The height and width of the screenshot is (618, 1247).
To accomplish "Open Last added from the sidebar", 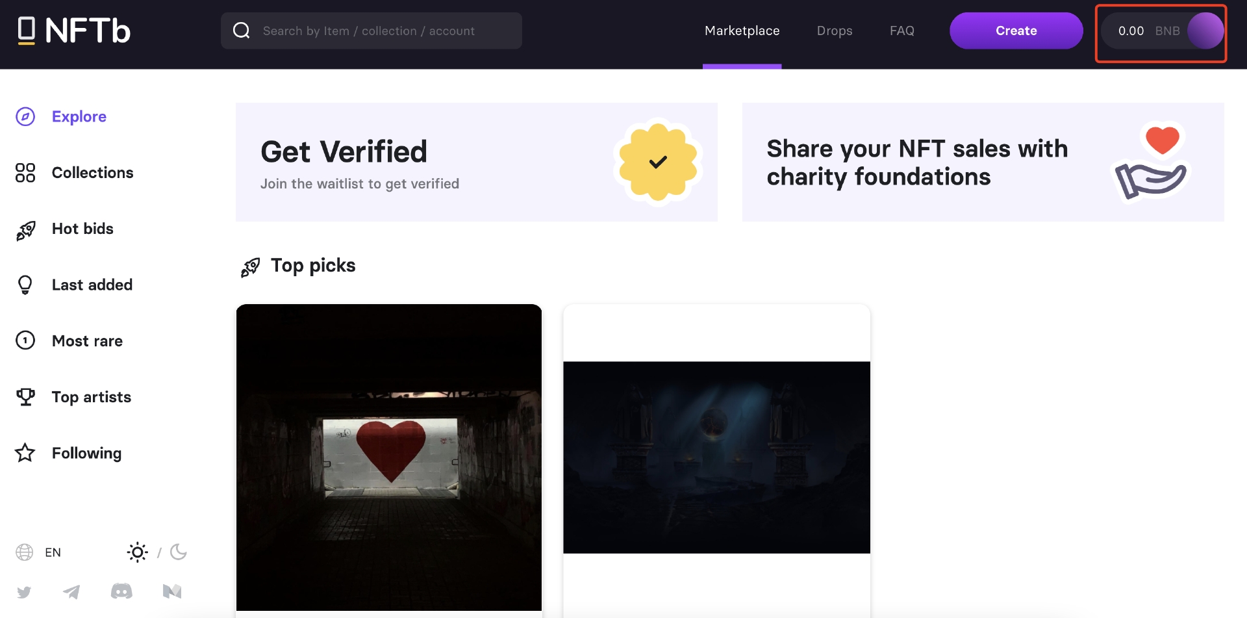I will click(92, 285).
